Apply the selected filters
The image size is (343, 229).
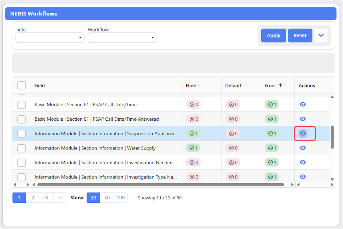274,35
